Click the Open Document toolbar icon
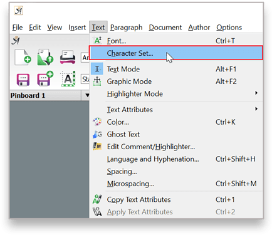Viewport: 272px width, 235px height. [x=45, y=57]
